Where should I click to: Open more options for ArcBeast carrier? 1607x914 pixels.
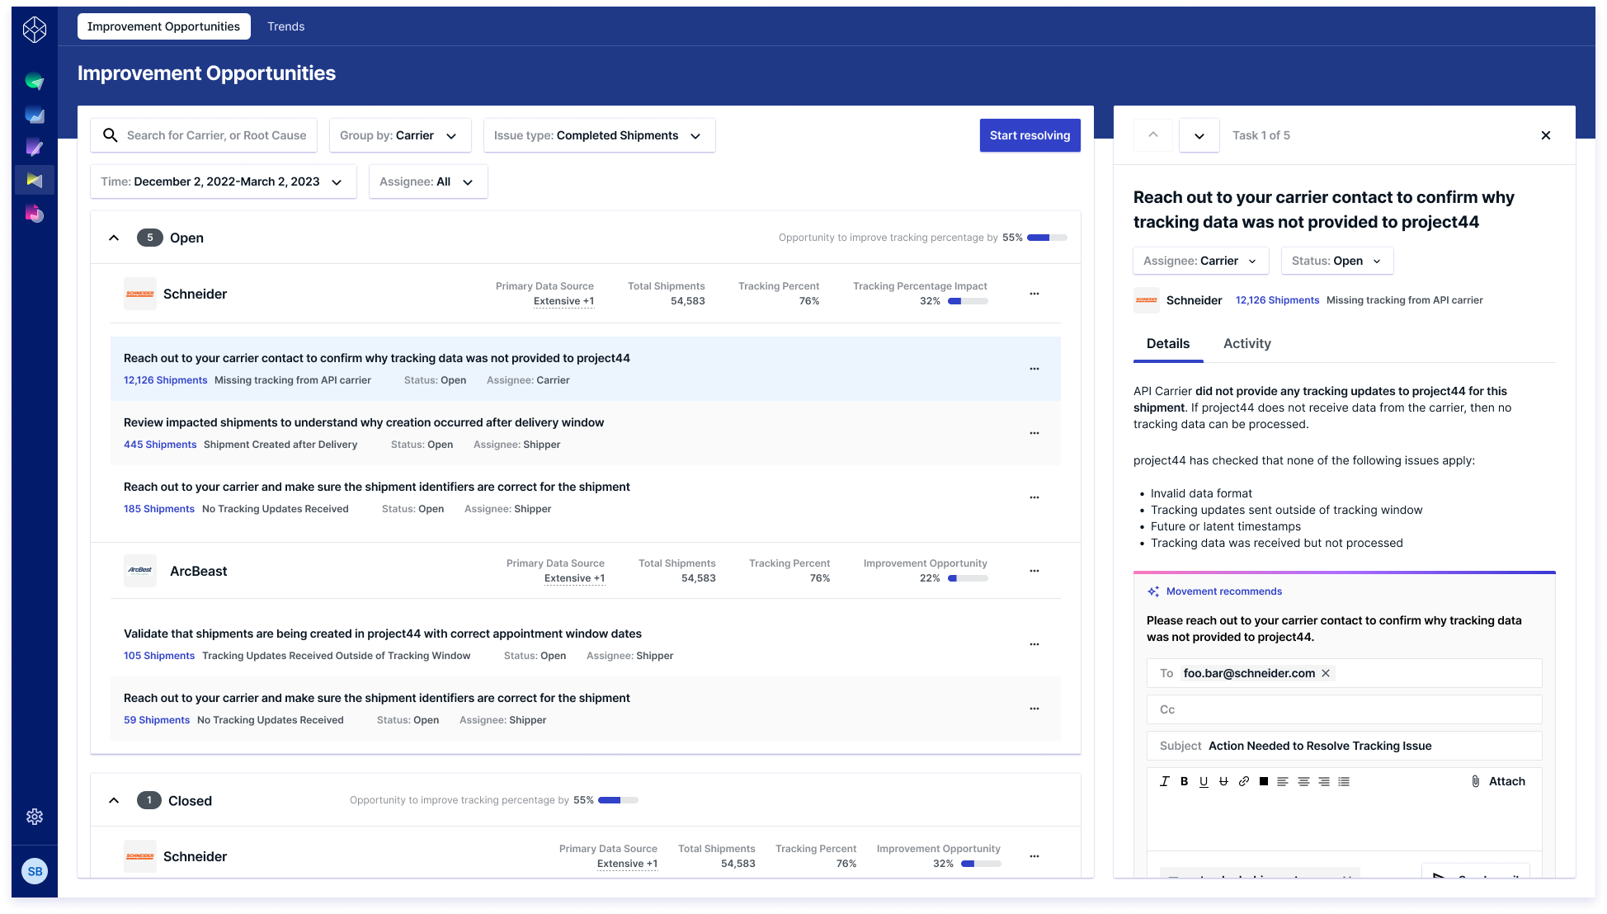tap(1034, 571)
